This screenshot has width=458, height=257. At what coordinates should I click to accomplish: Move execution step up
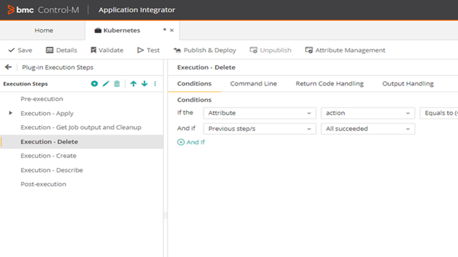coord(133,83)
